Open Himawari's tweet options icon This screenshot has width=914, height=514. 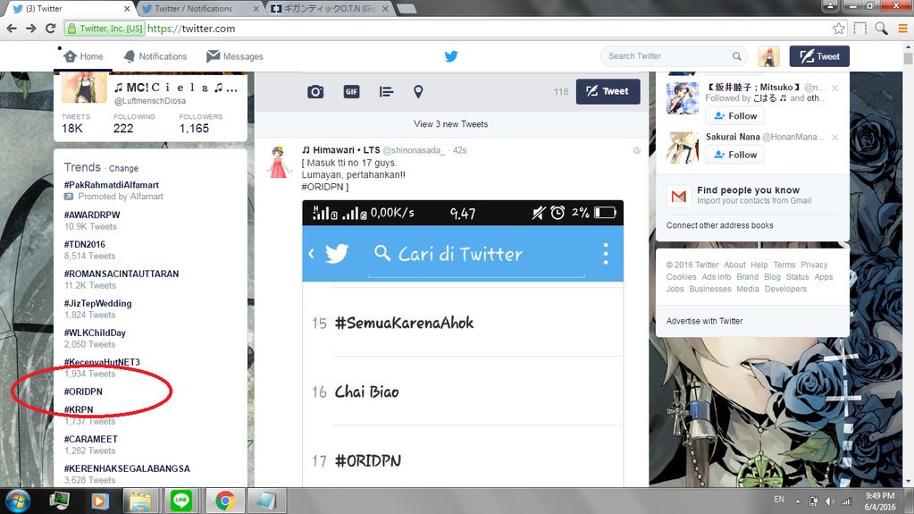point(636,150)
